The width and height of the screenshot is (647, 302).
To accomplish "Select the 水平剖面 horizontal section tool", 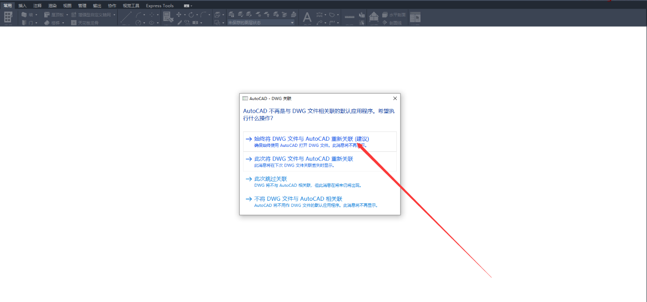I will coord(394,14).
